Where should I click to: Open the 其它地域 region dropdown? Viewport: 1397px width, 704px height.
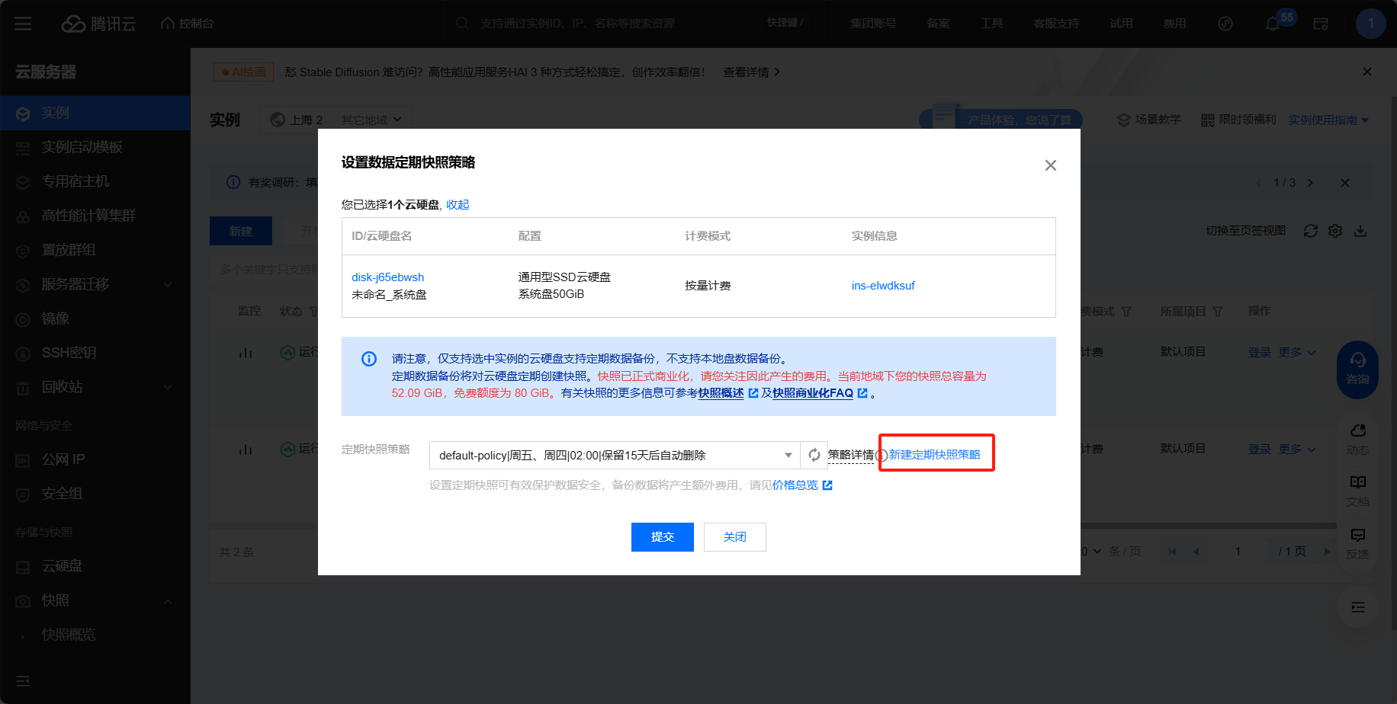[371, 120]
